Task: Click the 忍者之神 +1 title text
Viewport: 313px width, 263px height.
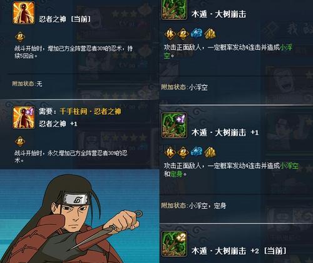Action: (x=58, y=124)
